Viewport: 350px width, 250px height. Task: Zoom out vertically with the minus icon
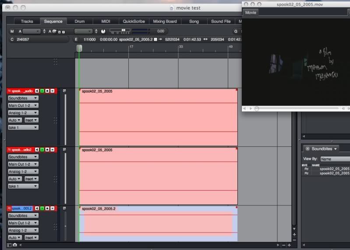[x=294, y=240]
